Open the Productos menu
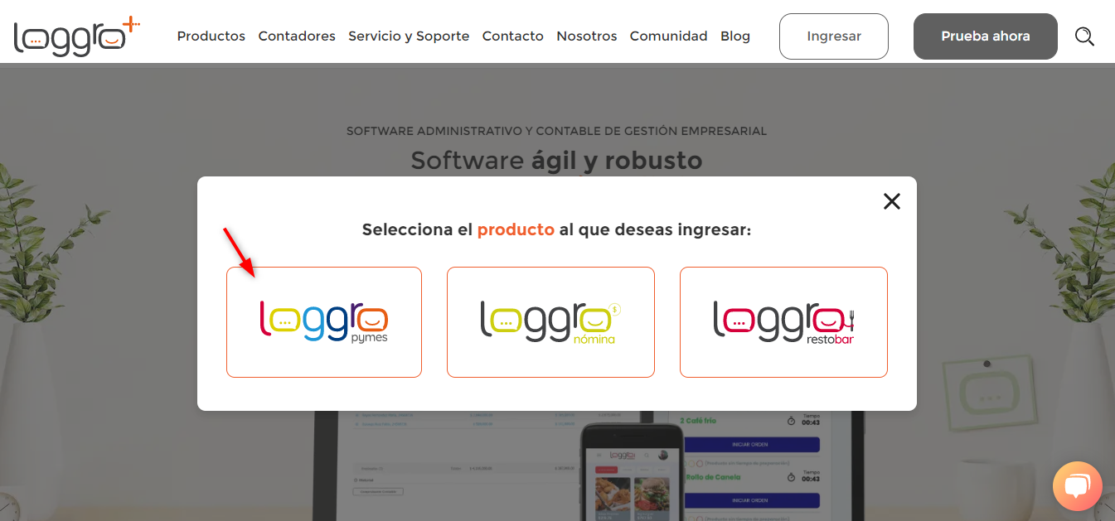 (x=211, y=36)
